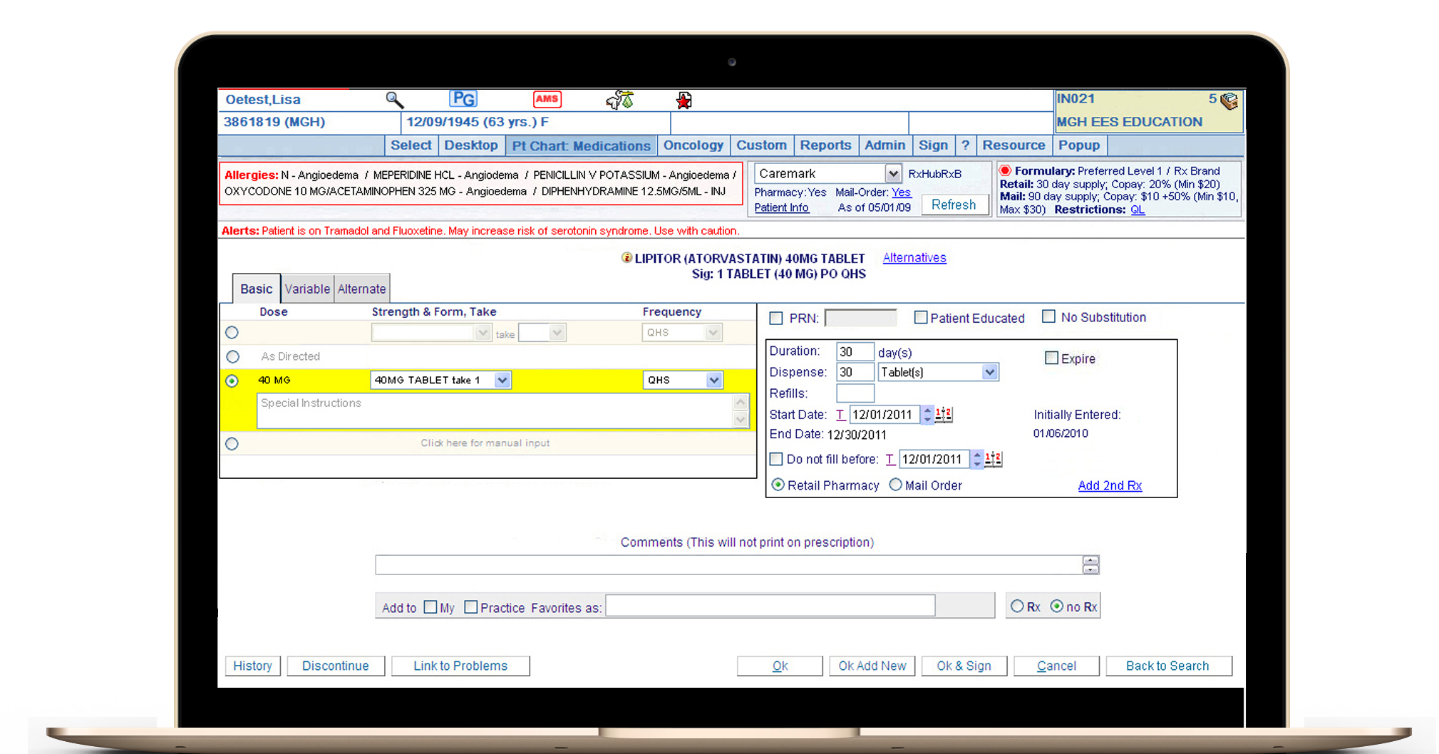Click the Ok & Sign button
The height and width of the screenshot is (754, 1439).
(964, 666)
